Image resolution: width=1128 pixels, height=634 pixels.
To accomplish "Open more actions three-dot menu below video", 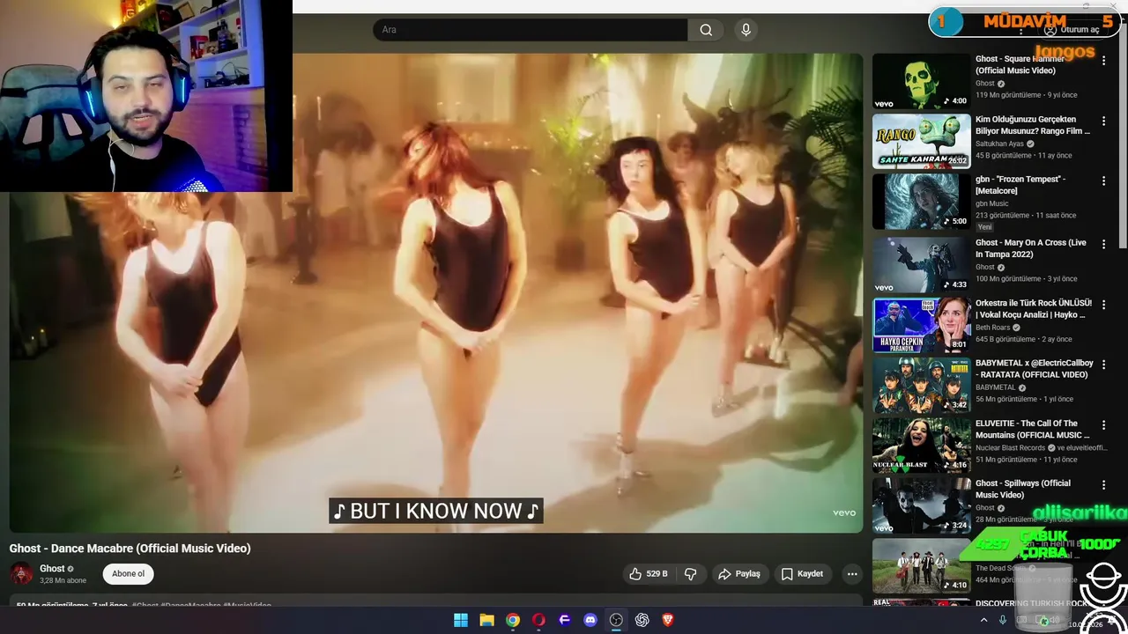I will (x=852, y=574).
